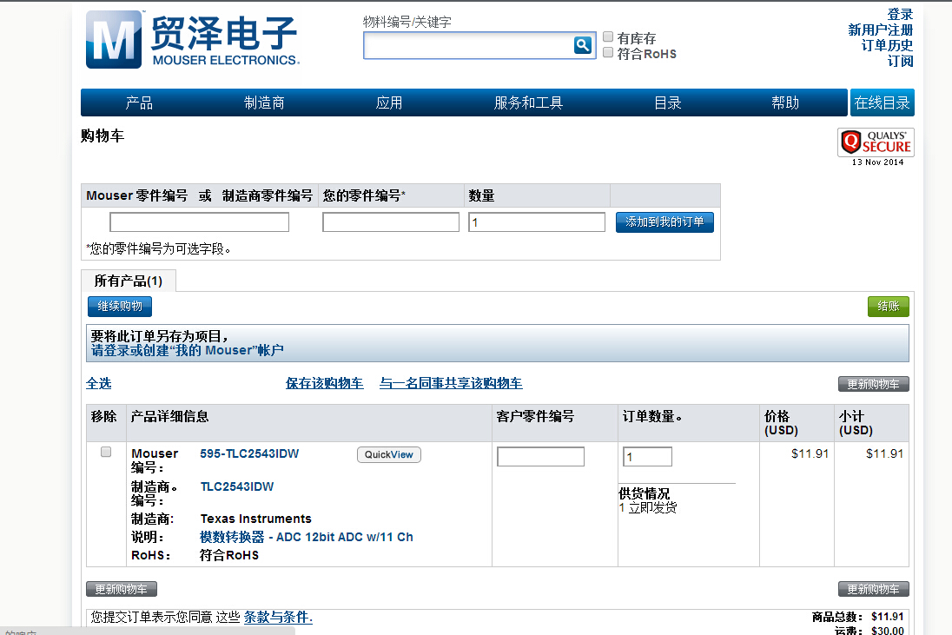Click the 您的零件编号 input field
This screenshot has height=635, width=952.
(390, 222)
